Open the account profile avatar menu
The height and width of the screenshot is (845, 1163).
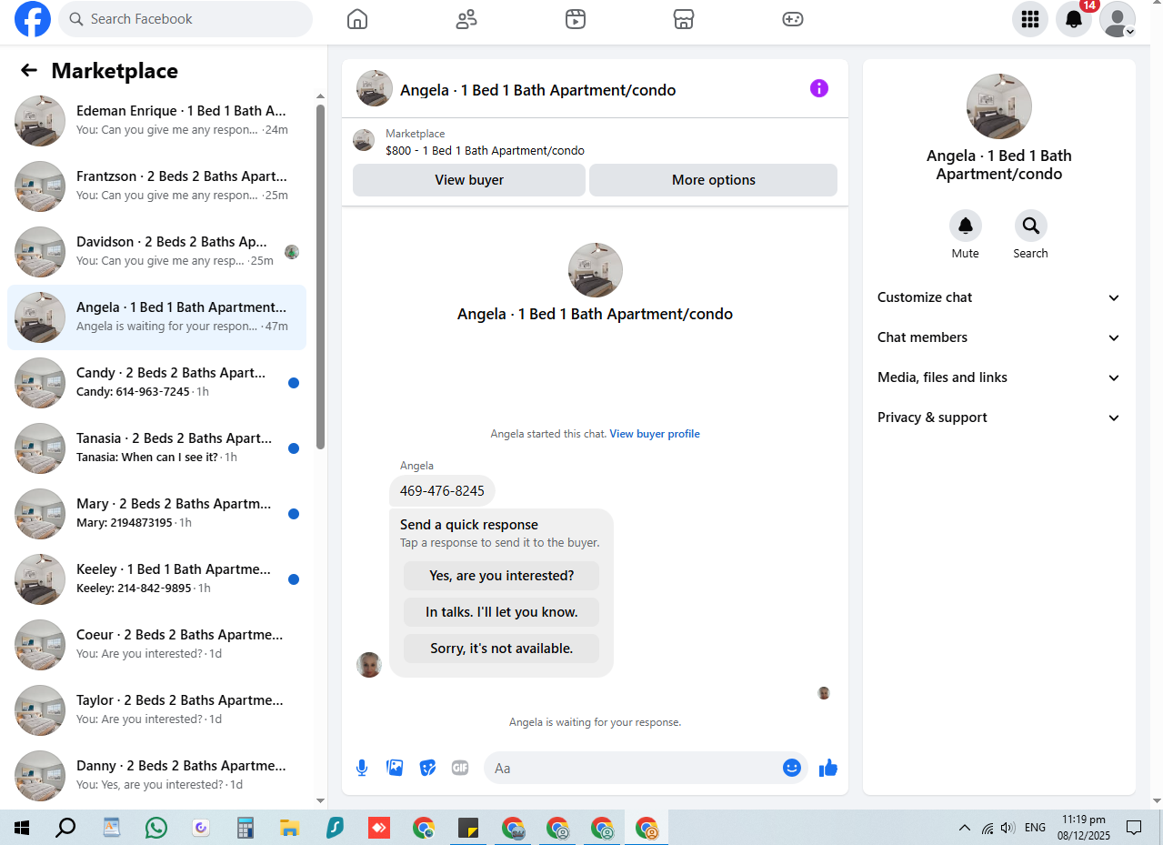1118,19
